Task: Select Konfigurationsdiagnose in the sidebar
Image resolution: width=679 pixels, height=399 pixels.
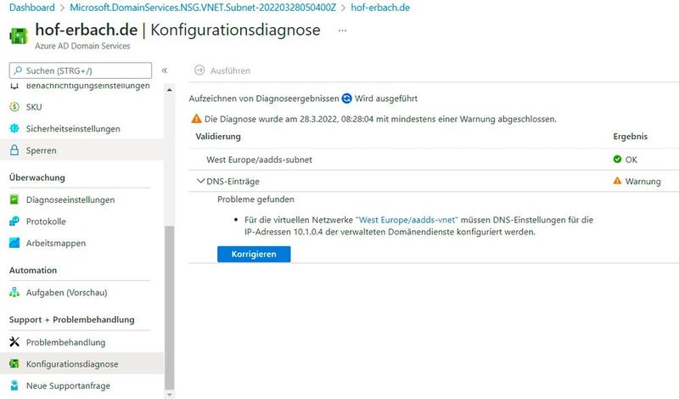Action: click(81, 364)
